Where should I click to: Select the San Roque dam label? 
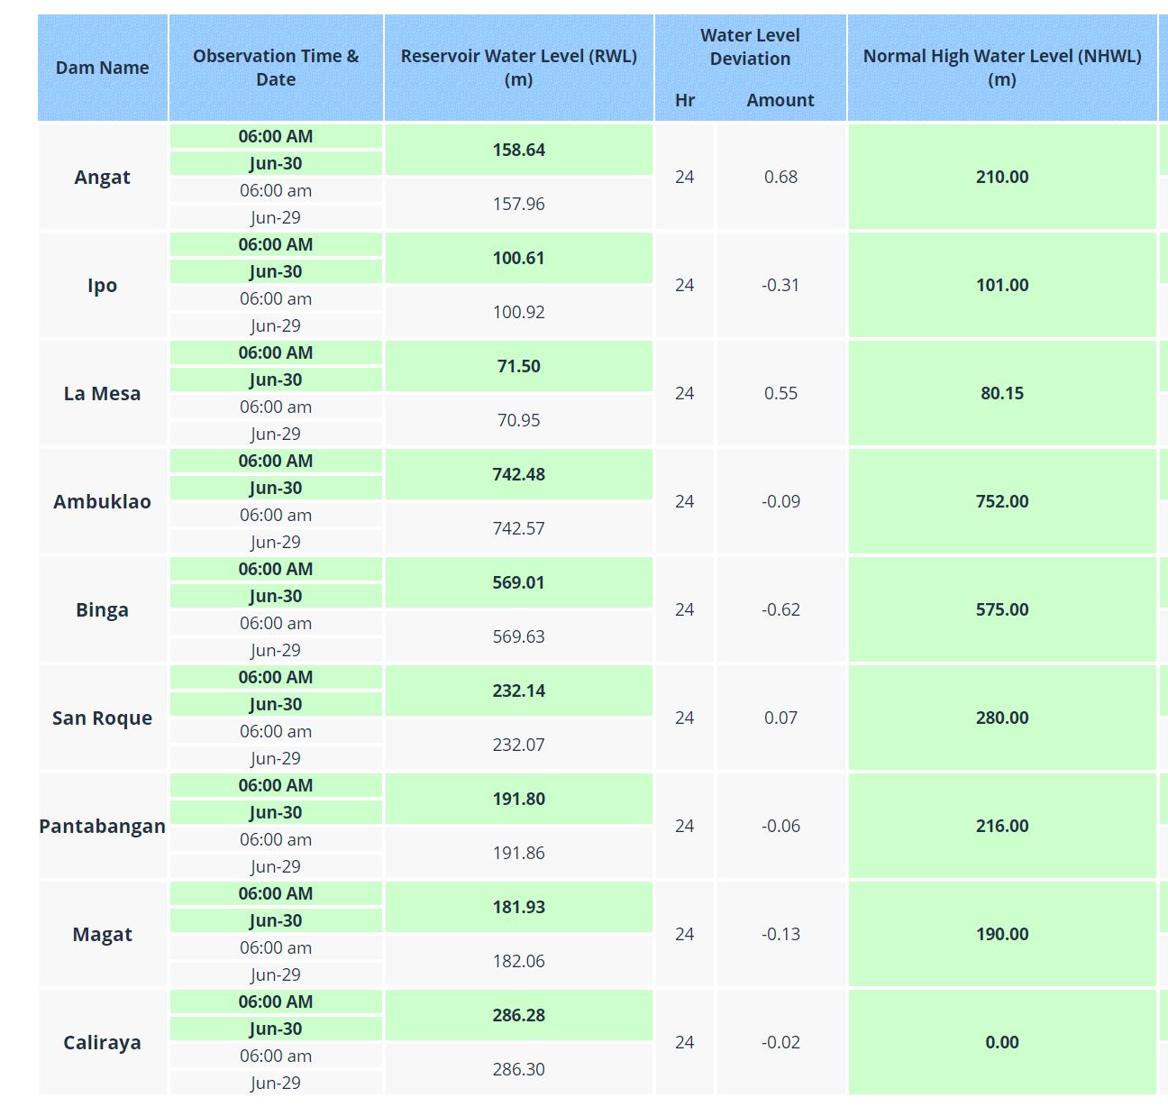(102, 718)
